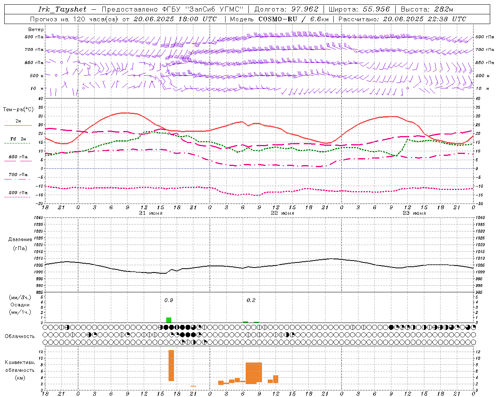Screen dimensions: 496x397
Task: Click the 0.9 precipitation amount value
Action: tap(169, 300)
